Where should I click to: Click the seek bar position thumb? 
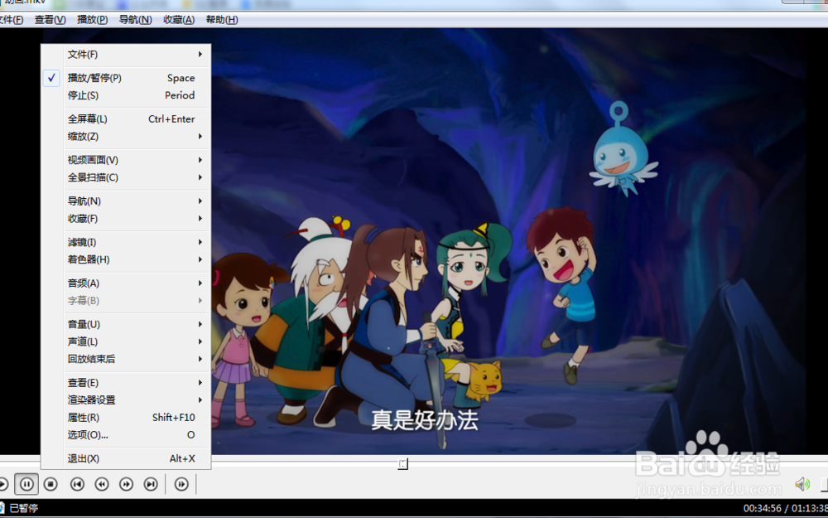point(403,464)
